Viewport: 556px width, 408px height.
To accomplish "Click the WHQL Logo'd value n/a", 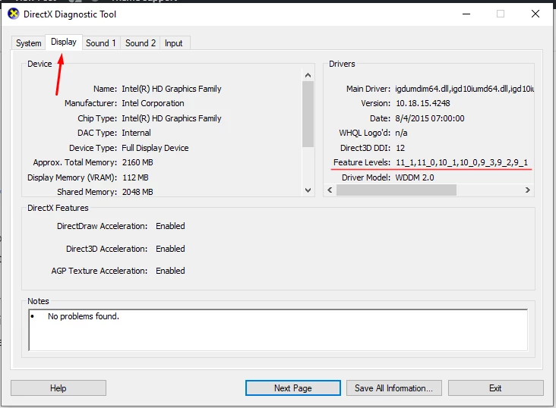I will 401,133.
